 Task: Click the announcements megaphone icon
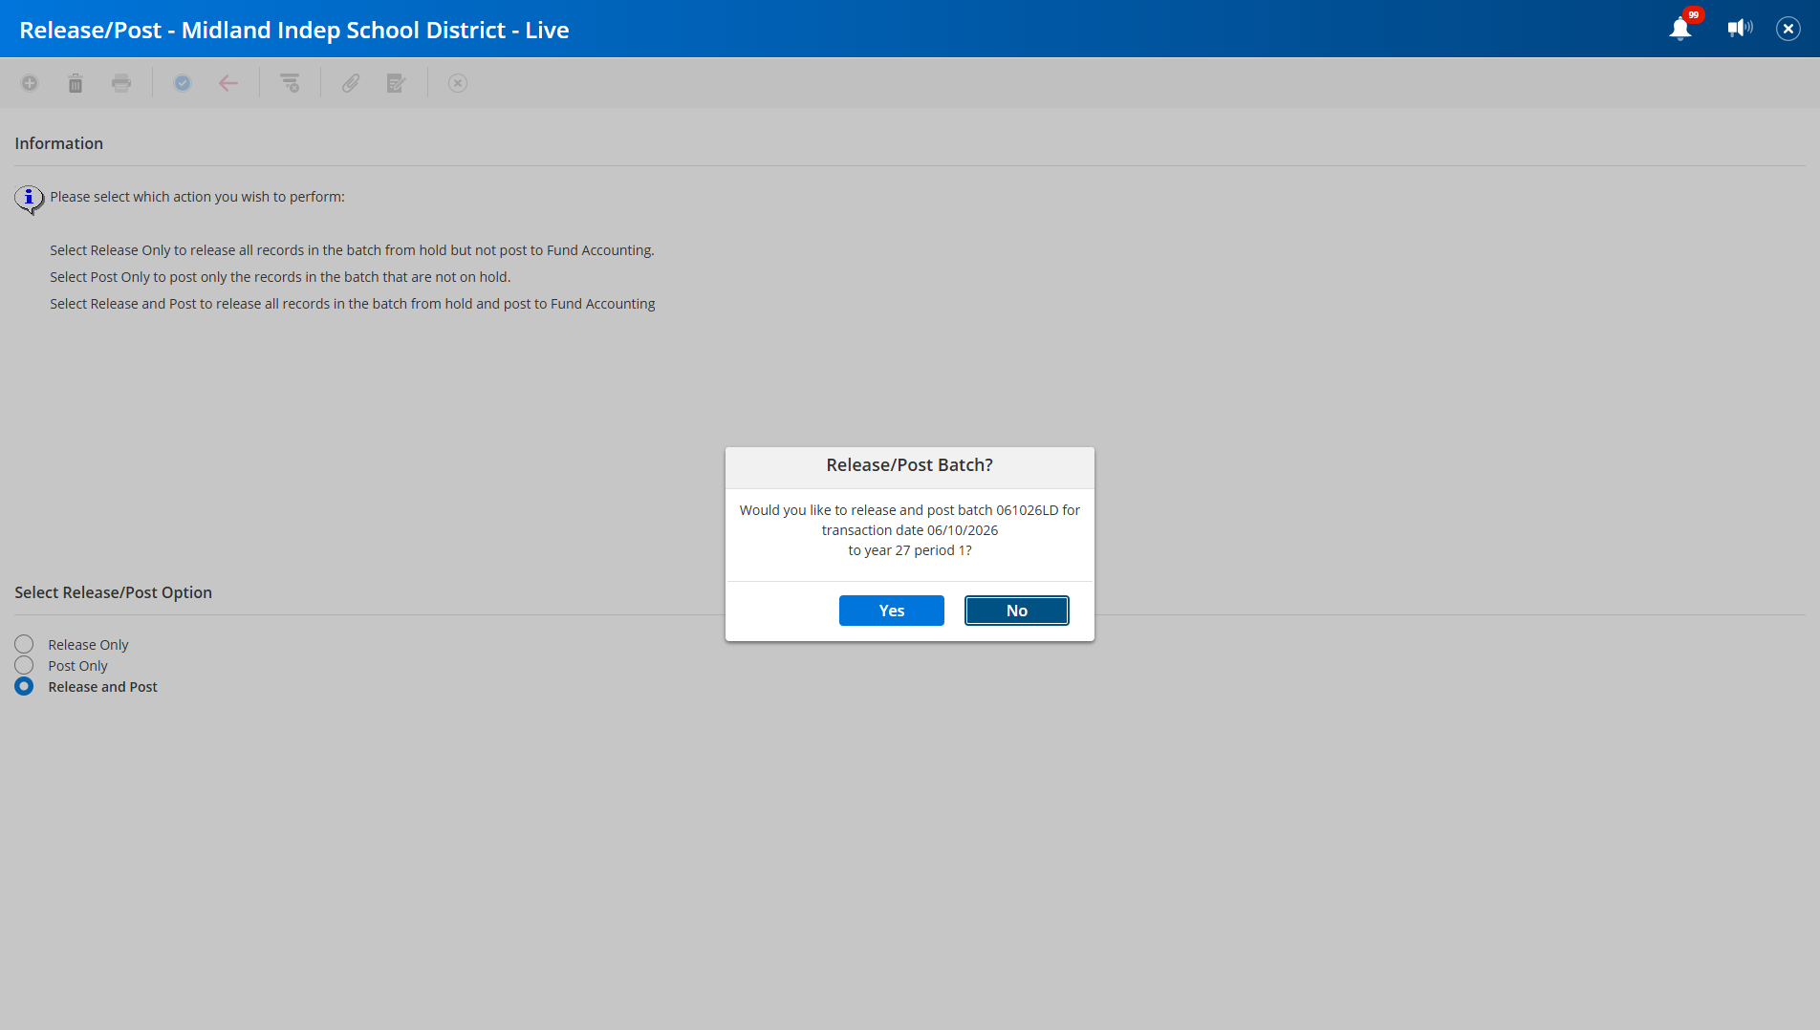(1740, 28)
